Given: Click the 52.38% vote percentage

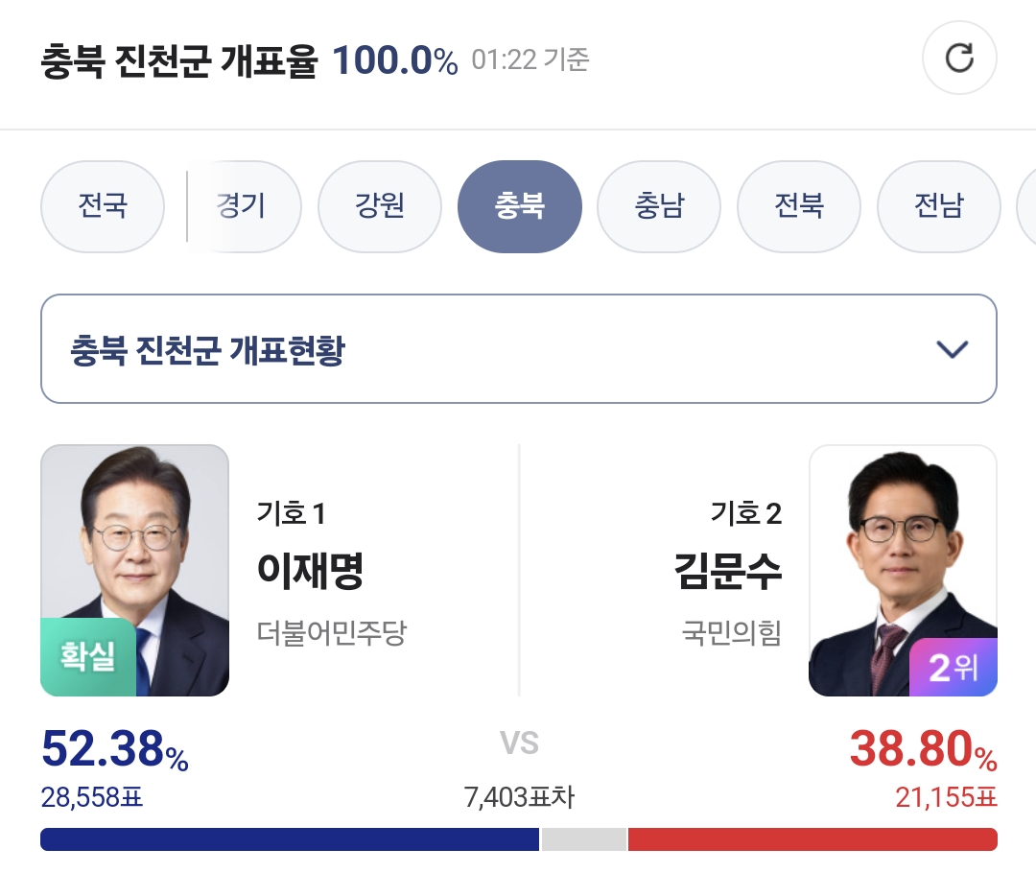Looking at the screenshot, I should (x=115, y=749).
